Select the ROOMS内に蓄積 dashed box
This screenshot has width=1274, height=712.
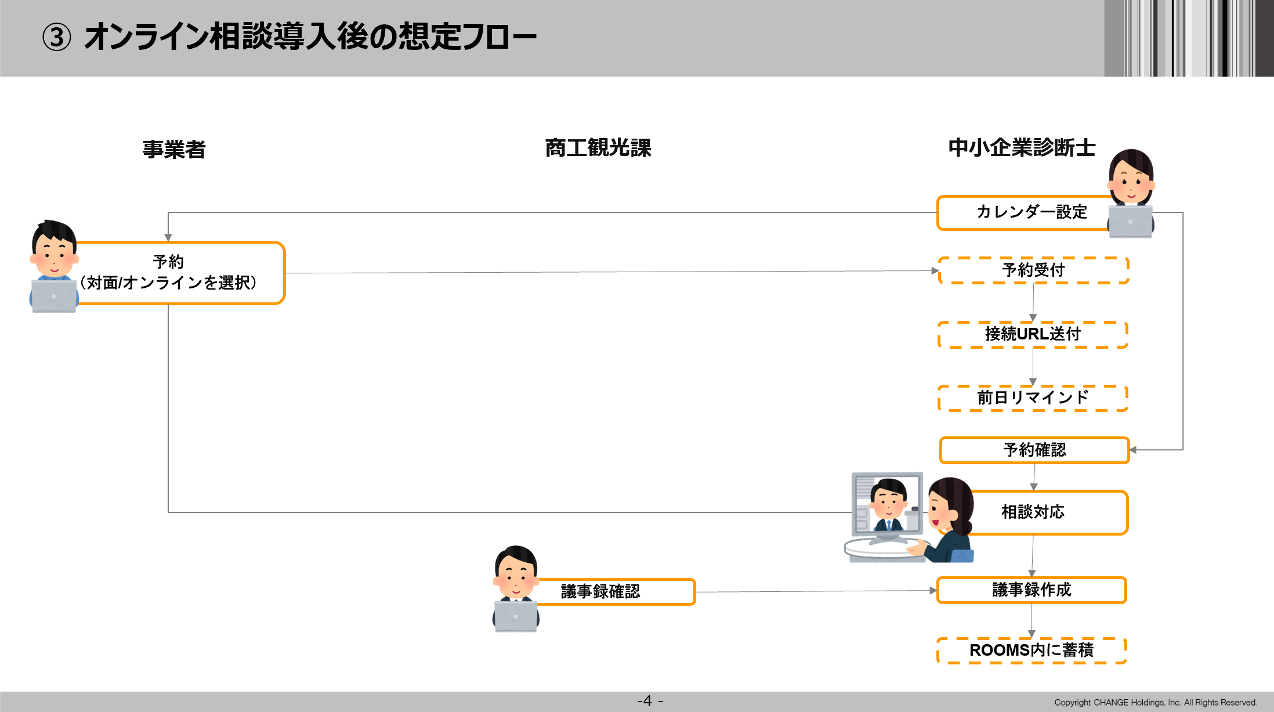1031,650
